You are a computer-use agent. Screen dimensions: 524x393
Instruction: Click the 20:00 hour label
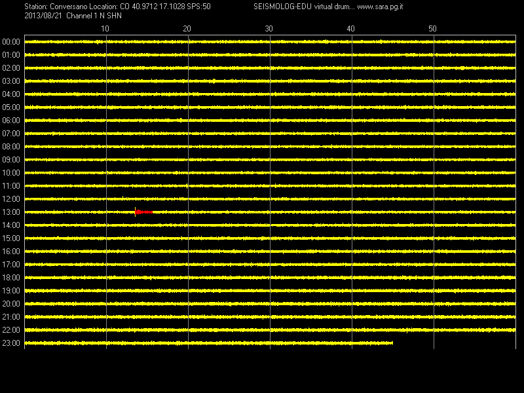click(11, 304)
